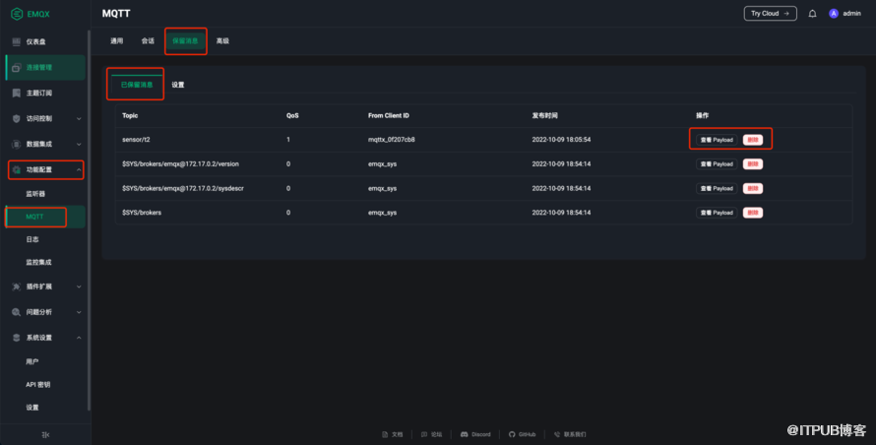Switch to the 高级 tab

coord(222,41)
